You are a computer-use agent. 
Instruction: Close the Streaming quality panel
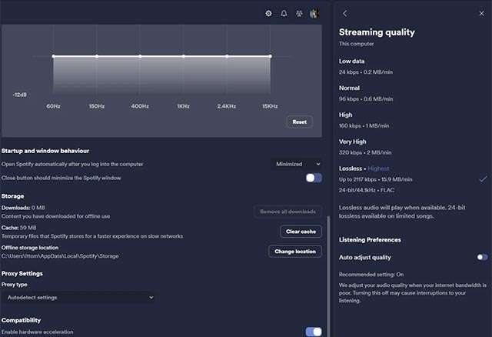click(481, 13)
